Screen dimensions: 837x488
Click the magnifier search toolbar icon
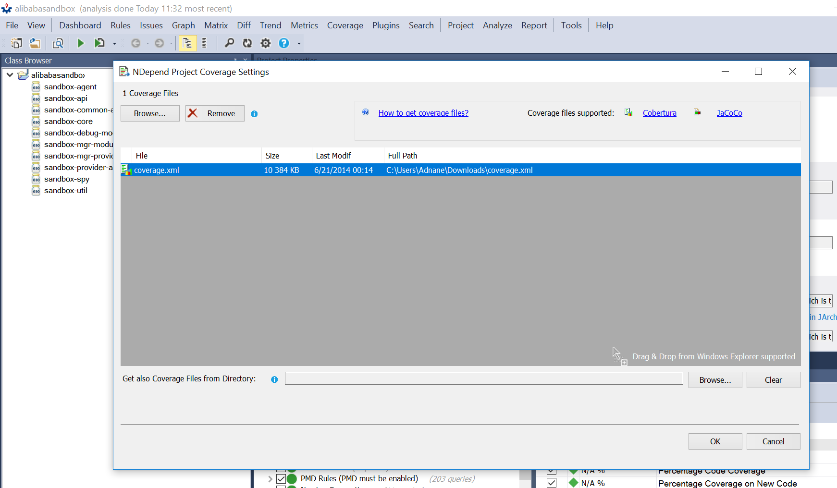click(x=229, y=43)
